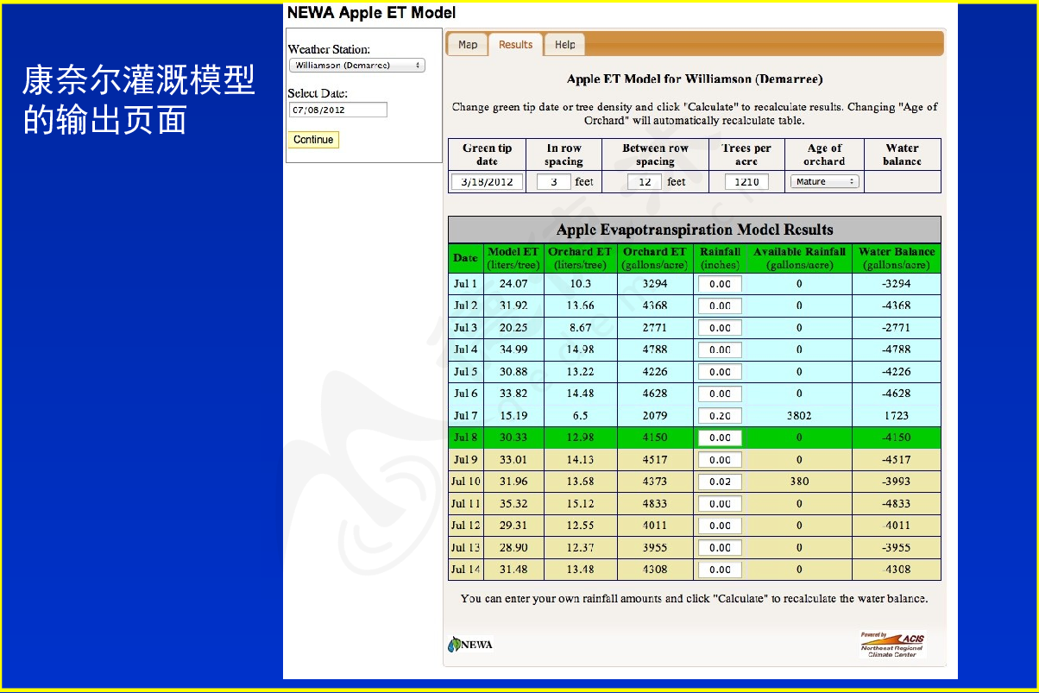Click the Continue button

click(x=313, y=140)
